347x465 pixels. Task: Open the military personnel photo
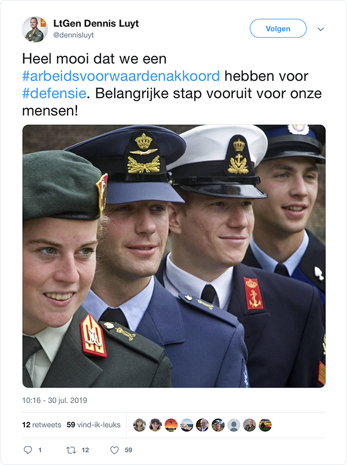click(174, 256)
